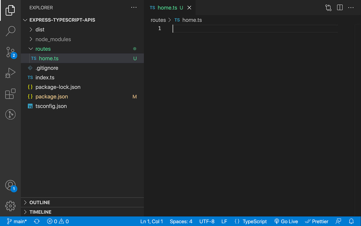
Task: Open editor more actions via the ellipsis icon
Action: [351, 7]
